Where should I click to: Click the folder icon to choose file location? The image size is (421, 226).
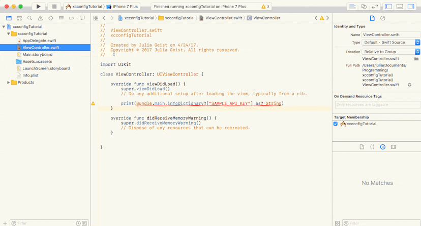tap(416, 59)
